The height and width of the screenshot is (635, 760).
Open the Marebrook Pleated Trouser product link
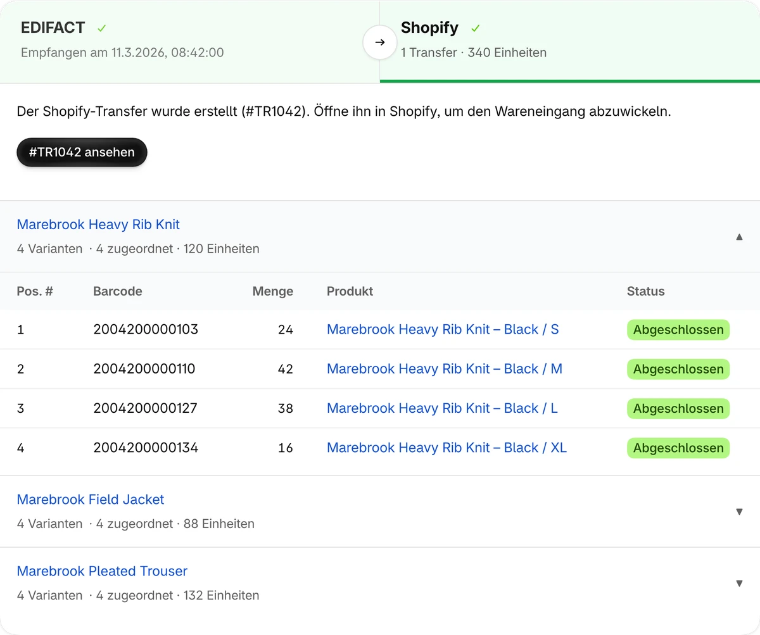(x=102, y=571)
